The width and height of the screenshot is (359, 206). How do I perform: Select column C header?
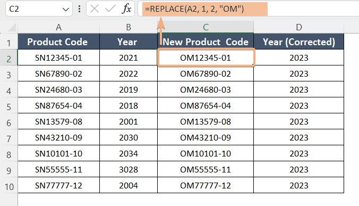[x=206, y=27]
